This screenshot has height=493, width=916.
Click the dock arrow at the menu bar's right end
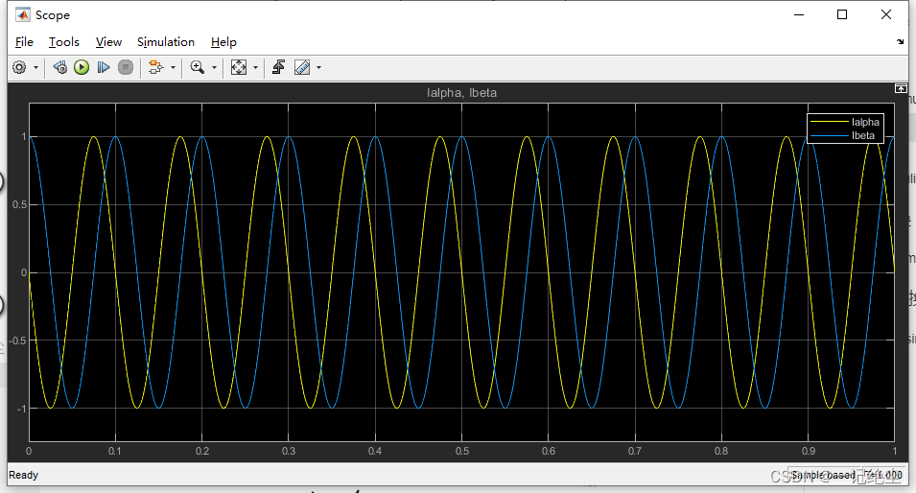[x=901, y=42]
